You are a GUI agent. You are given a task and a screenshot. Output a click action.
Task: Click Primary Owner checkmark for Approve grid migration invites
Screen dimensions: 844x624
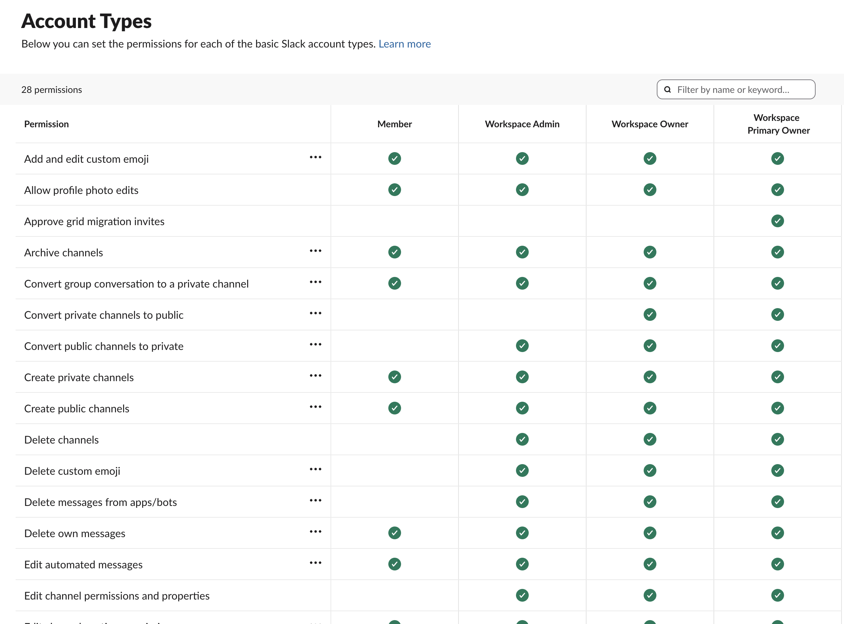[x=777, y=221]
